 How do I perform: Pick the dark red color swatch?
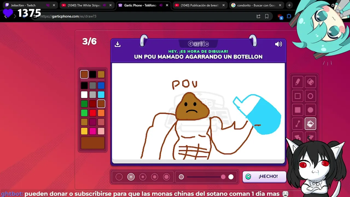[x=93, y=104]
